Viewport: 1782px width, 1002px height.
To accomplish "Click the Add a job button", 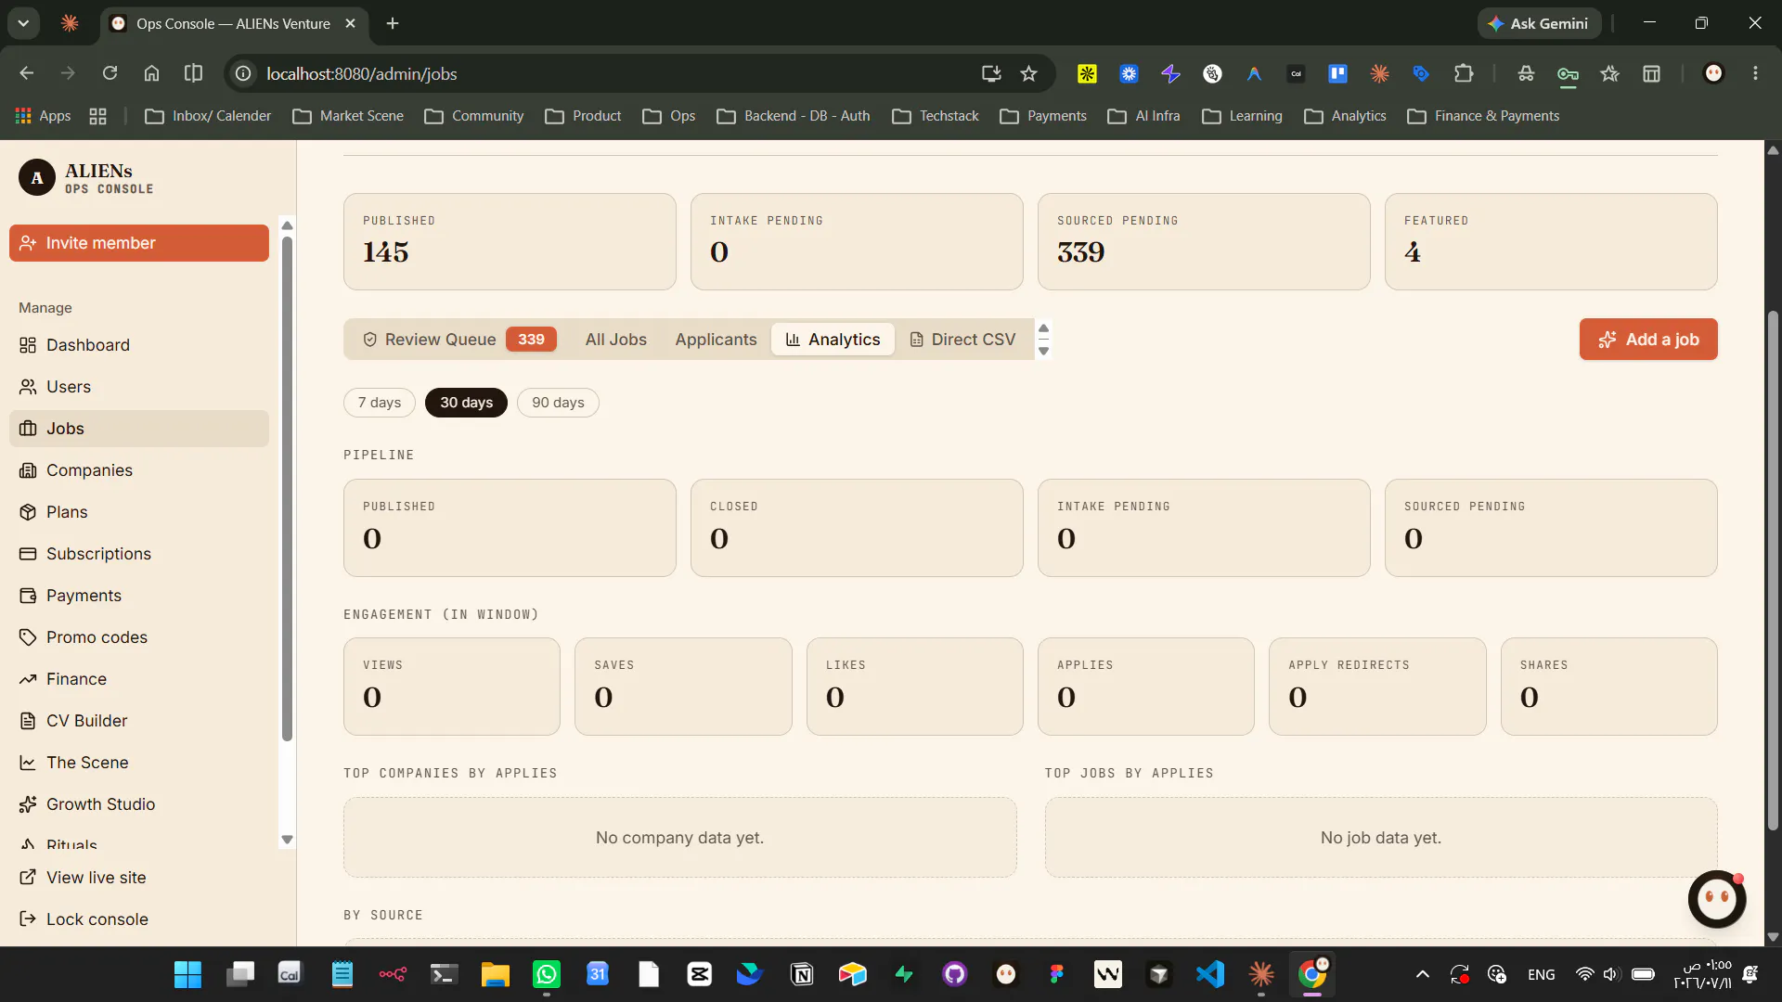I will [1648, 340].
